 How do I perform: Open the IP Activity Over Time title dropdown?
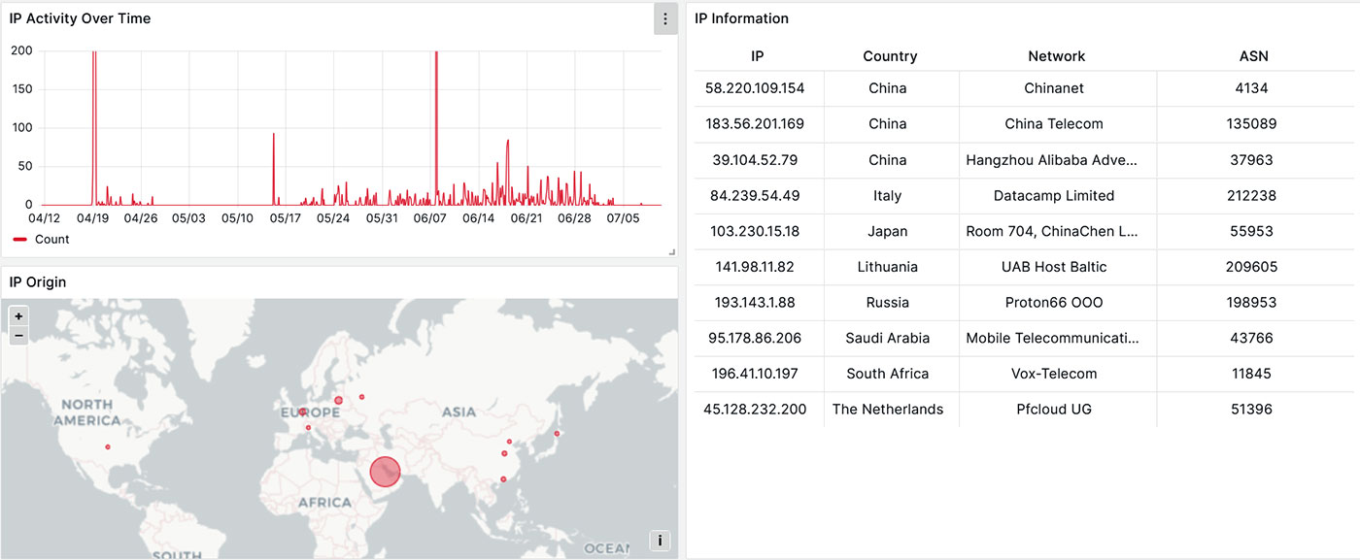[x=80, y=18]
